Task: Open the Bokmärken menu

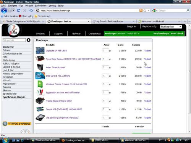Action: tap(41, 6)
